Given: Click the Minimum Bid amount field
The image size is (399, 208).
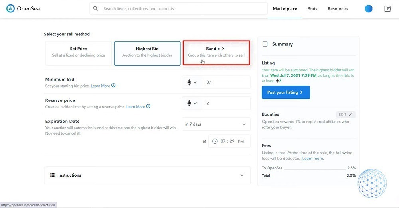Looking at the screenshot, I should (x=226, y=82).
